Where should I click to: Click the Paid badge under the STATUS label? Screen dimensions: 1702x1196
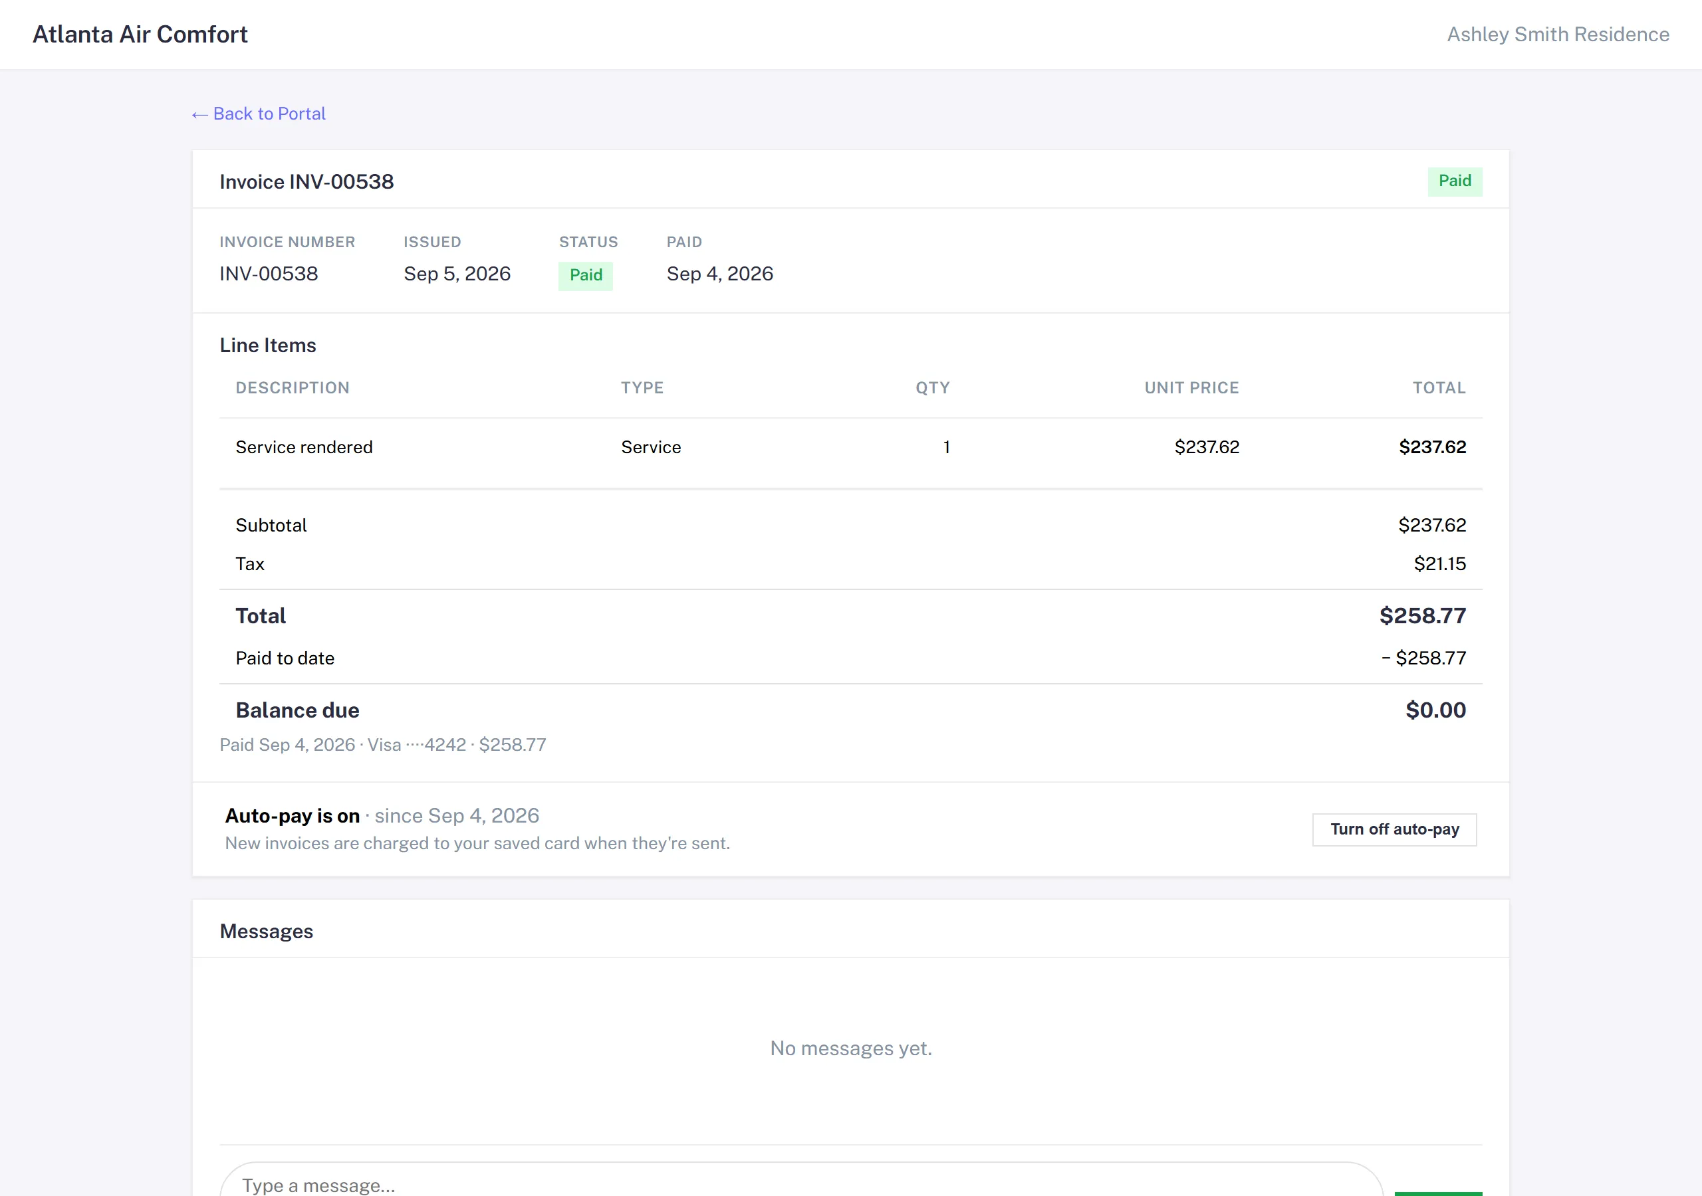point(586,275)
